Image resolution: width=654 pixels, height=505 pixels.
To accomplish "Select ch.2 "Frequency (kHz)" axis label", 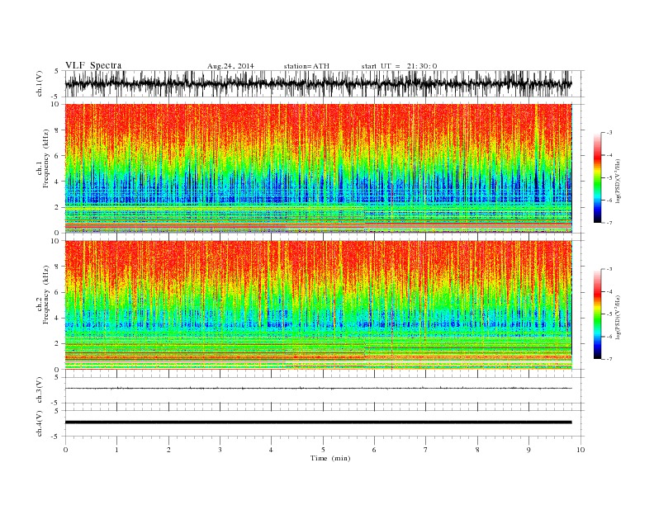I will click(45, 294).
